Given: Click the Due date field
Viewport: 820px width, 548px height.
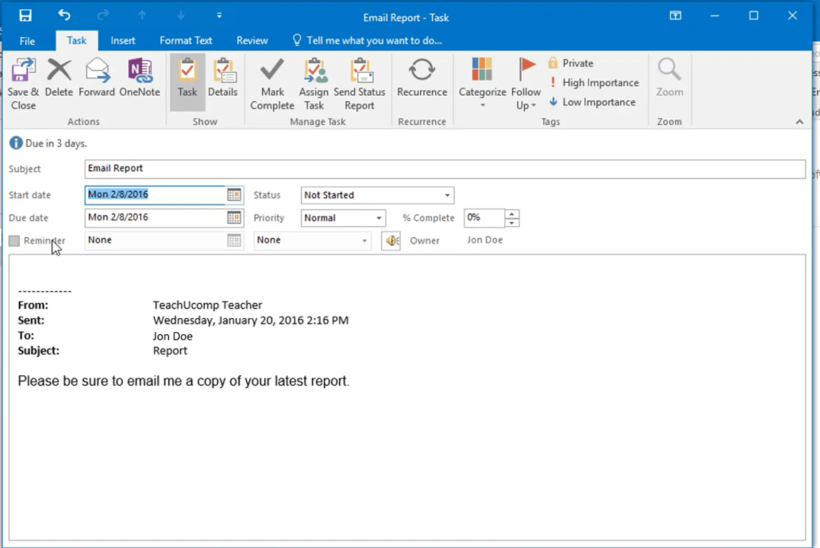Looking at the screenshot, I should (155, 218).
